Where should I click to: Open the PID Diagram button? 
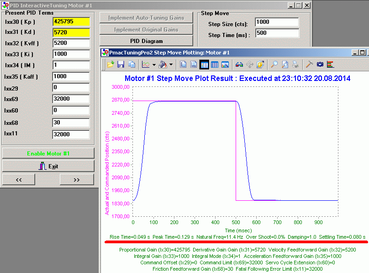(x=146, y=41)
